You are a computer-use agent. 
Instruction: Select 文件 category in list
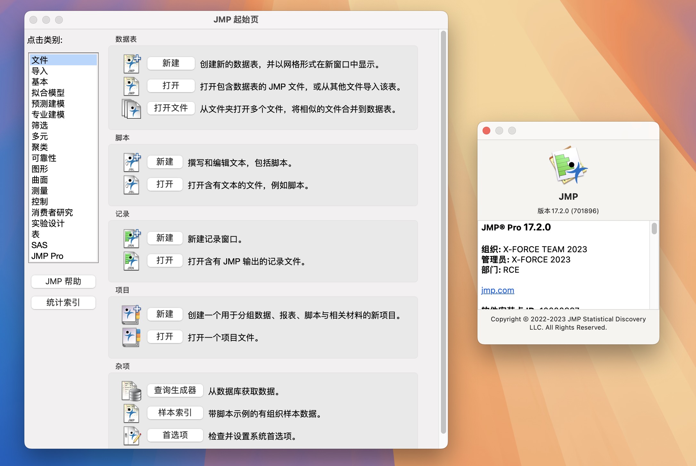pyautogui.click(x=63, y=60)
